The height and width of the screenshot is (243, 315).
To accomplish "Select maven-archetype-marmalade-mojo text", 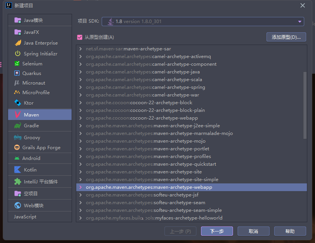I will 193,133.
